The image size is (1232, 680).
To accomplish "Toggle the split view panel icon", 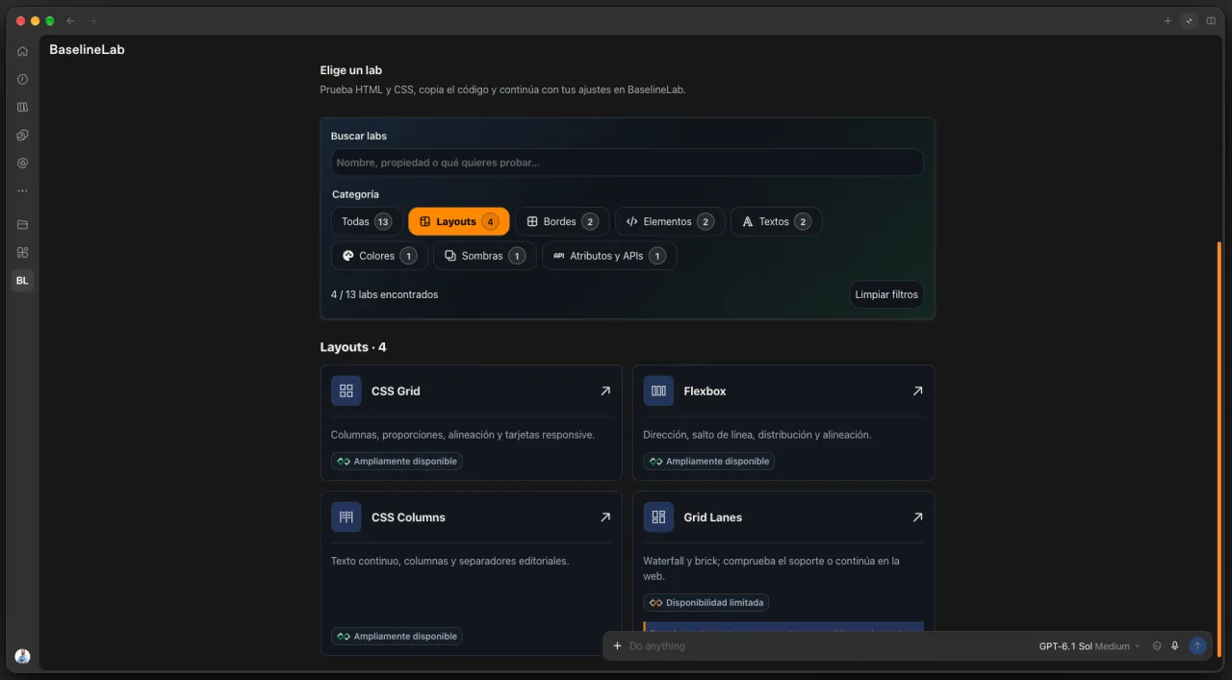I will tap(1211, 20).
